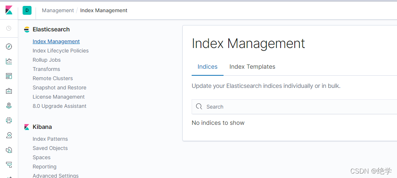The height and width of the screenshot is (178, 397).
Task: Open Transforms page
Action: pyautogui.click(x=46, y=69)
